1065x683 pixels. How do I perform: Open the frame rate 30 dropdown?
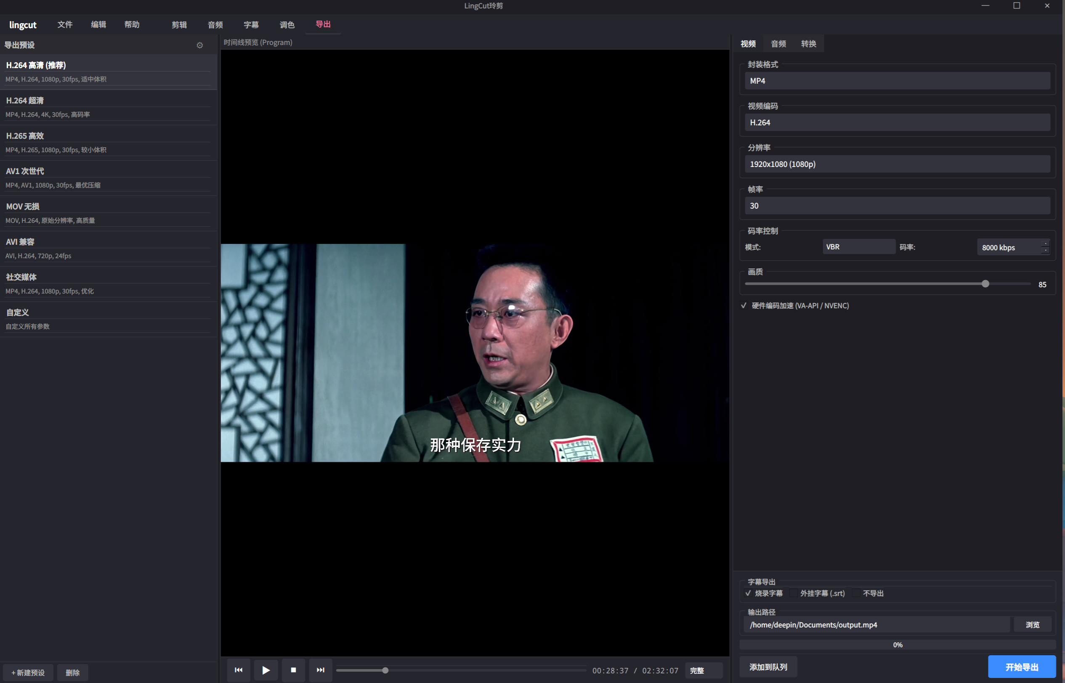(897, 206)
